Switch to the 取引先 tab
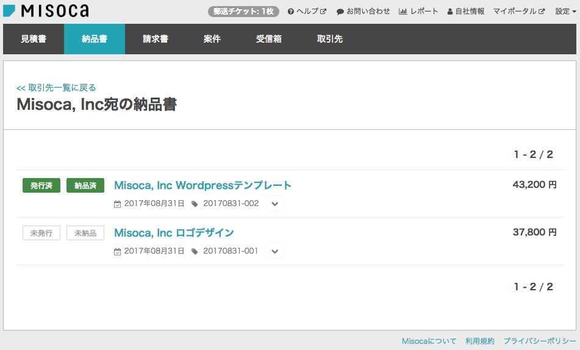The height and width of the screenshot is (350, 580). 329,39
